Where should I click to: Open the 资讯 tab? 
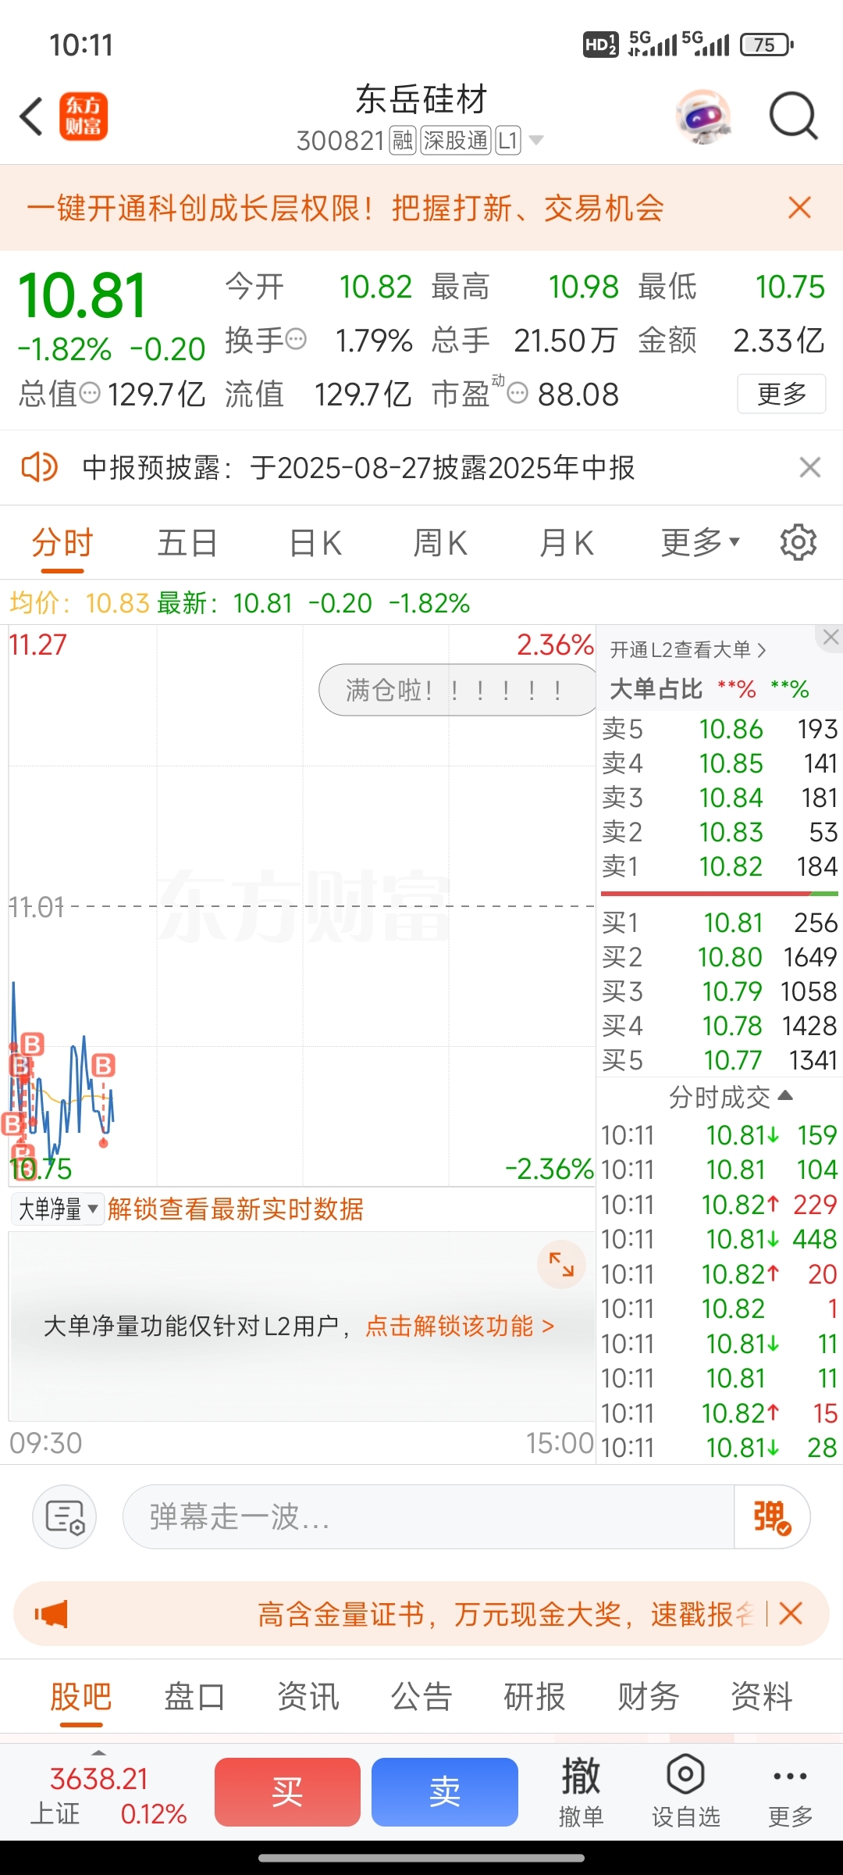[x=308, y=1697]
